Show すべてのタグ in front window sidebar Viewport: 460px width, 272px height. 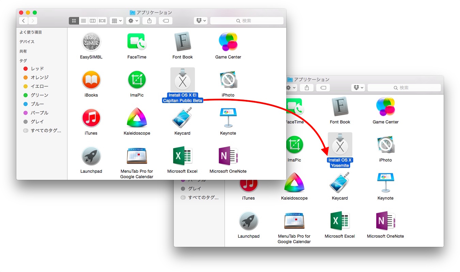point(42,131)
